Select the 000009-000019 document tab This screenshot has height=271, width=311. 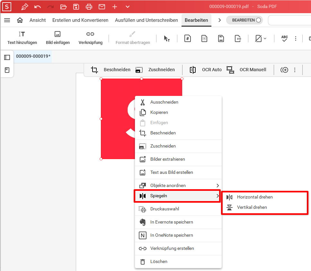click(x=33, y=56)
